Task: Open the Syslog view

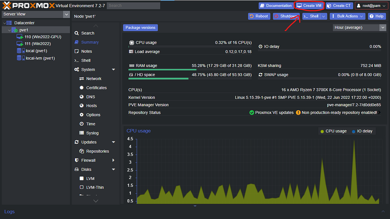Action: [x=92, y=133]
